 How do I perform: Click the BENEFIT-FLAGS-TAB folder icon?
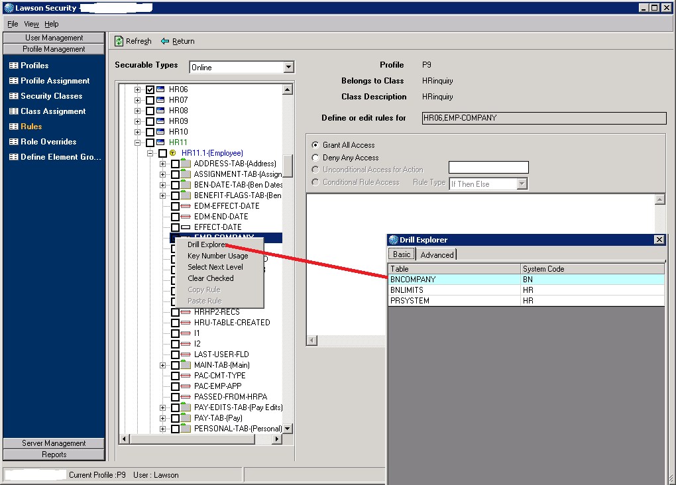click(x=186, y=195)
